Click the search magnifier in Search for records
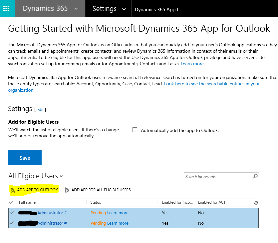 coord(255,176)
